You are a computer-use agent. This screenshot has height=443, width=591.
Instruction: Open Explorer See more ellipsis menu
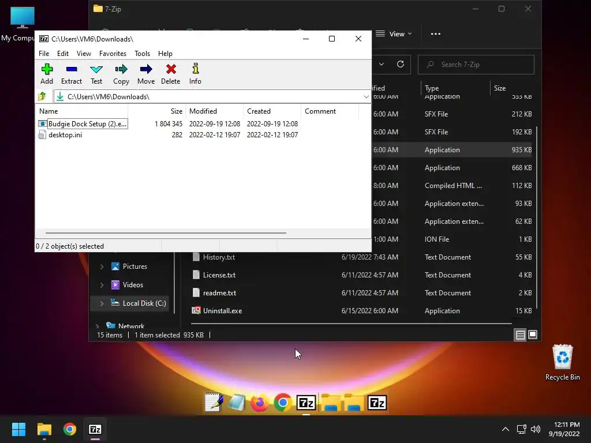436,34
